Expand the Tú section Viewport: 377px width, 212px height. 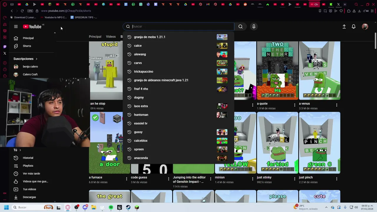click(17, 150)
